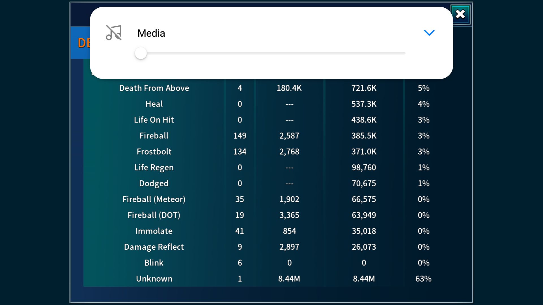Click the Damage Reflect entry

(154, 247)
